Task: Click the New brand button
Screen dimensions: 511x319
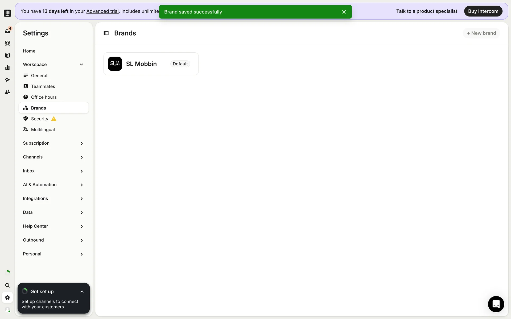Action: click(x=481, y=33)
